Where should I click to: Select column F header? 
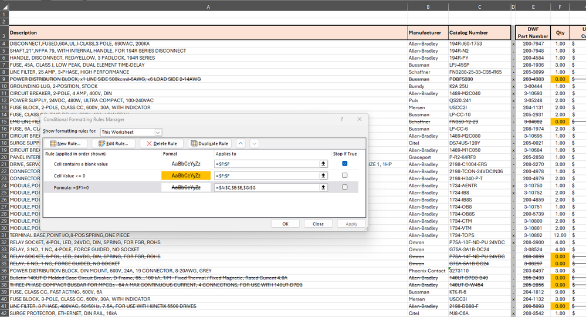pos(560,6)
